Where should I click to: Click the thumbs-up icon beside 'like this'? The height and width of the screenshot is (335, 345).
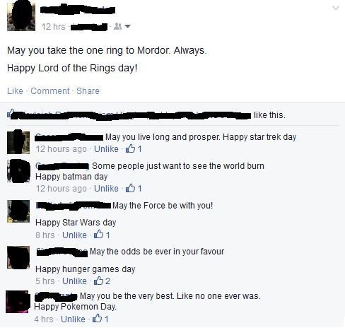pos(11,113)
